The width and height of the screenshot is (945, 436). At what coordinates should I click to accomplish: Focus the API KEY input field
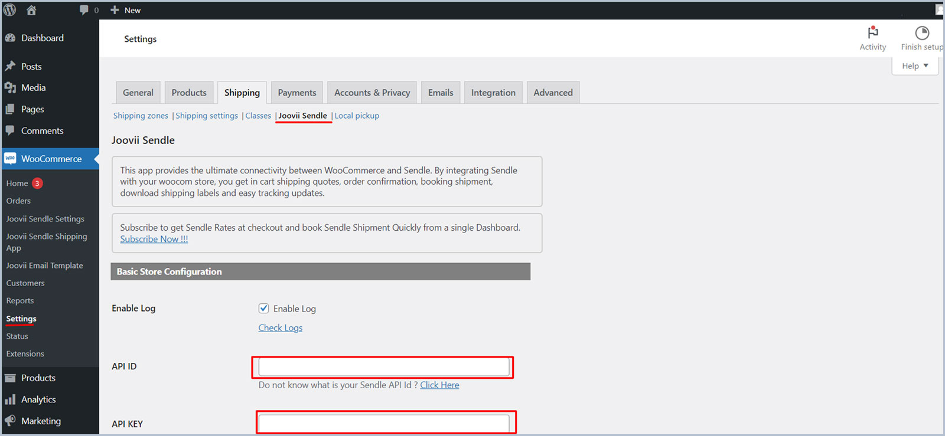[383, 423]
